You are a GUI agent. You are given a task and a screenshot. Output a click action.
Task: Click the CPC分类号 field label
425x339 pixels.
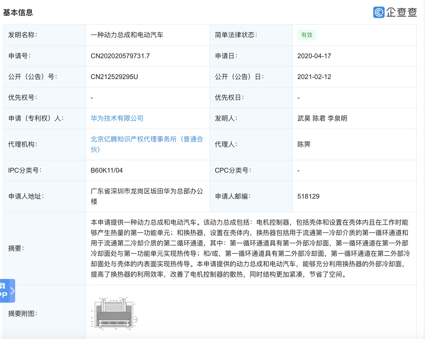click(x=233, y=170)
